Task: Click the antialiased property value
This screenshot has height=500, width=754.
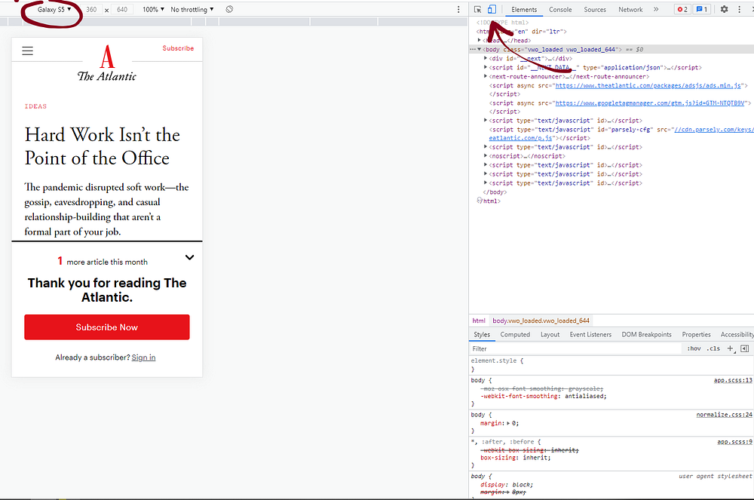Action: [585, 397]
